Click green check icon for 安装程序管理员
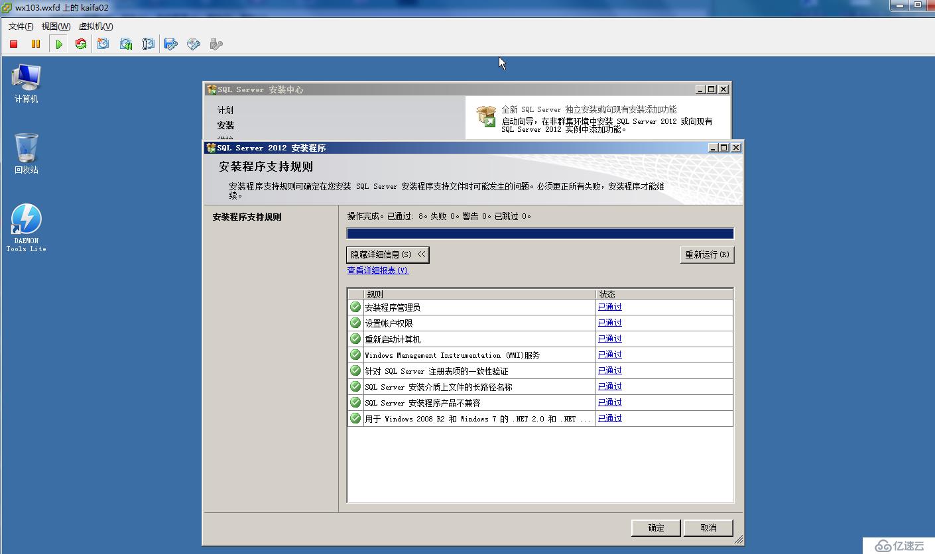The width and height of the screenshot is (935, 554). click(x=355, y=307)
